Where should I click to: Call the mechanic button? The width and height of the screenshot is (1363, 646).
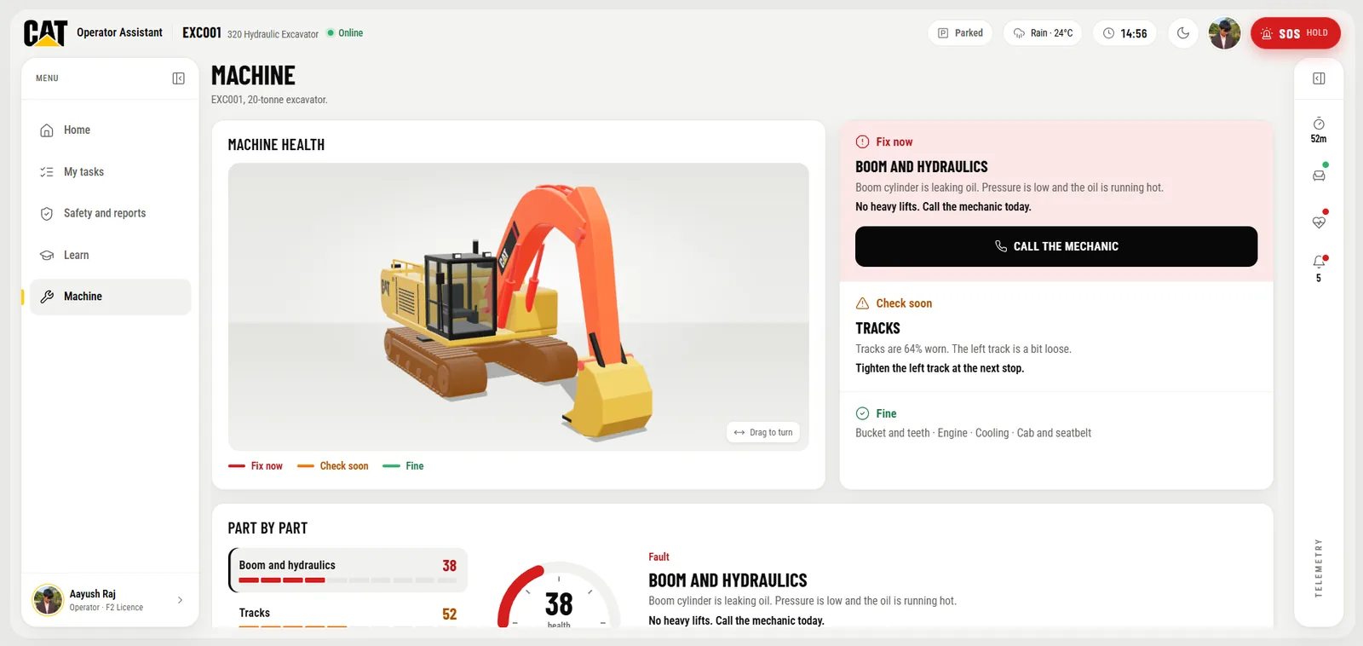(x=1056, y=246)
